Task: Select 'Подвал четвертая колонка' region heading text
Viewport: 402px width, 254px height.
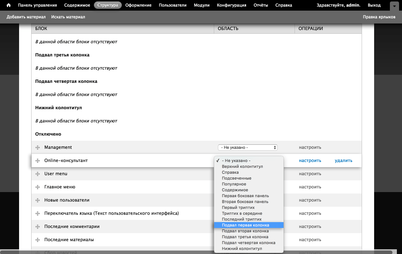Action: point(66,81)
